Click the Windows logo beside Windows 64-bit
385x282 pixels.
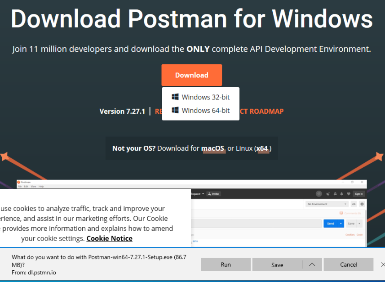175,110
